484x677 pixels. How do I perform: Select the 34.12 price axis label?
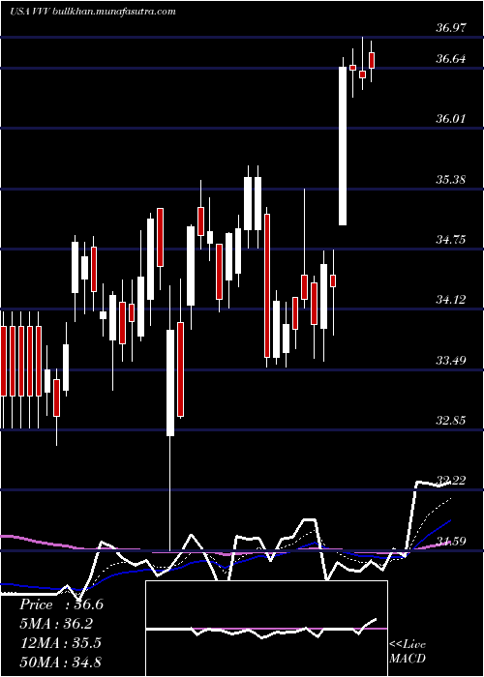click(x=451, y=299)
